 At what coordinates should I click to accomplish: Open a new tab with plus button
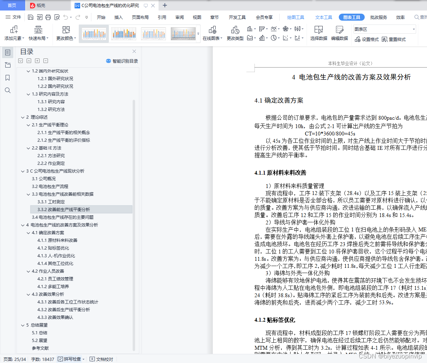point(165,5)
